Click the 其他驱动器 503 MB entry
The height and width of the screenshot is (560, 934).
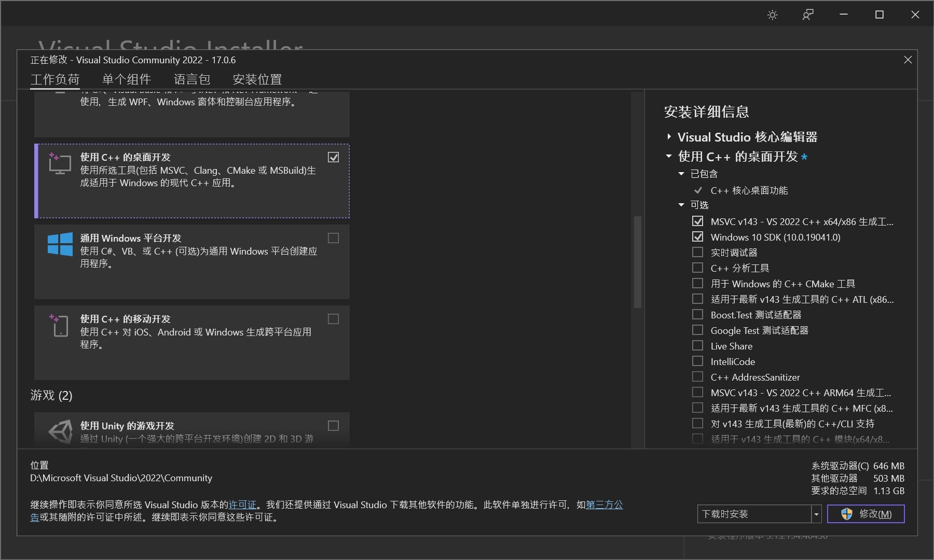pyautogui.click(x=858, y=478)
